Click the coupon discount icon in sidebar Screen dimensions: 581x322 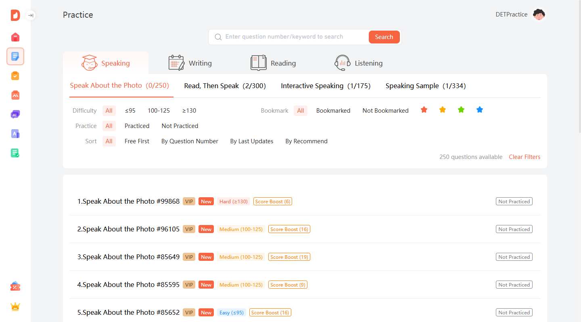[15, 287]
